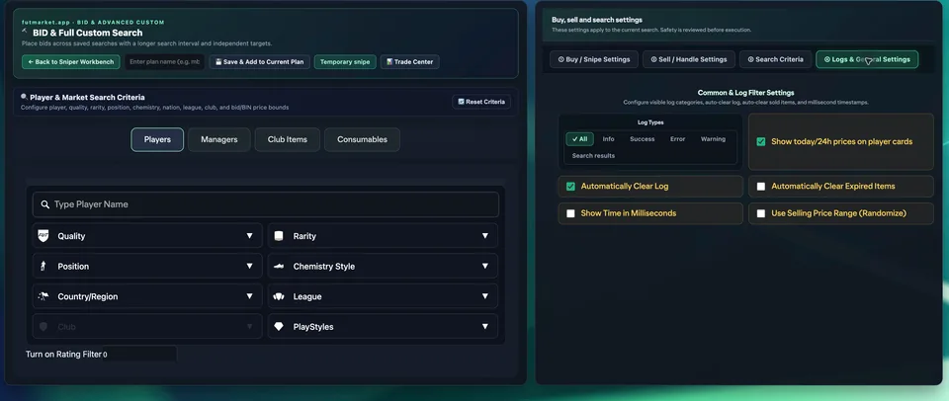Click the Position player figure icon
Screen dimensions: 949x401
click(43, 266)
